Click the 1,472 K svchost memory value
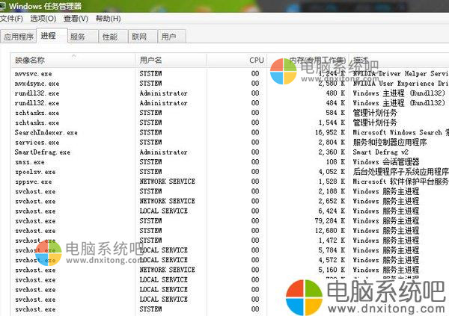 (x=332, y=241)
